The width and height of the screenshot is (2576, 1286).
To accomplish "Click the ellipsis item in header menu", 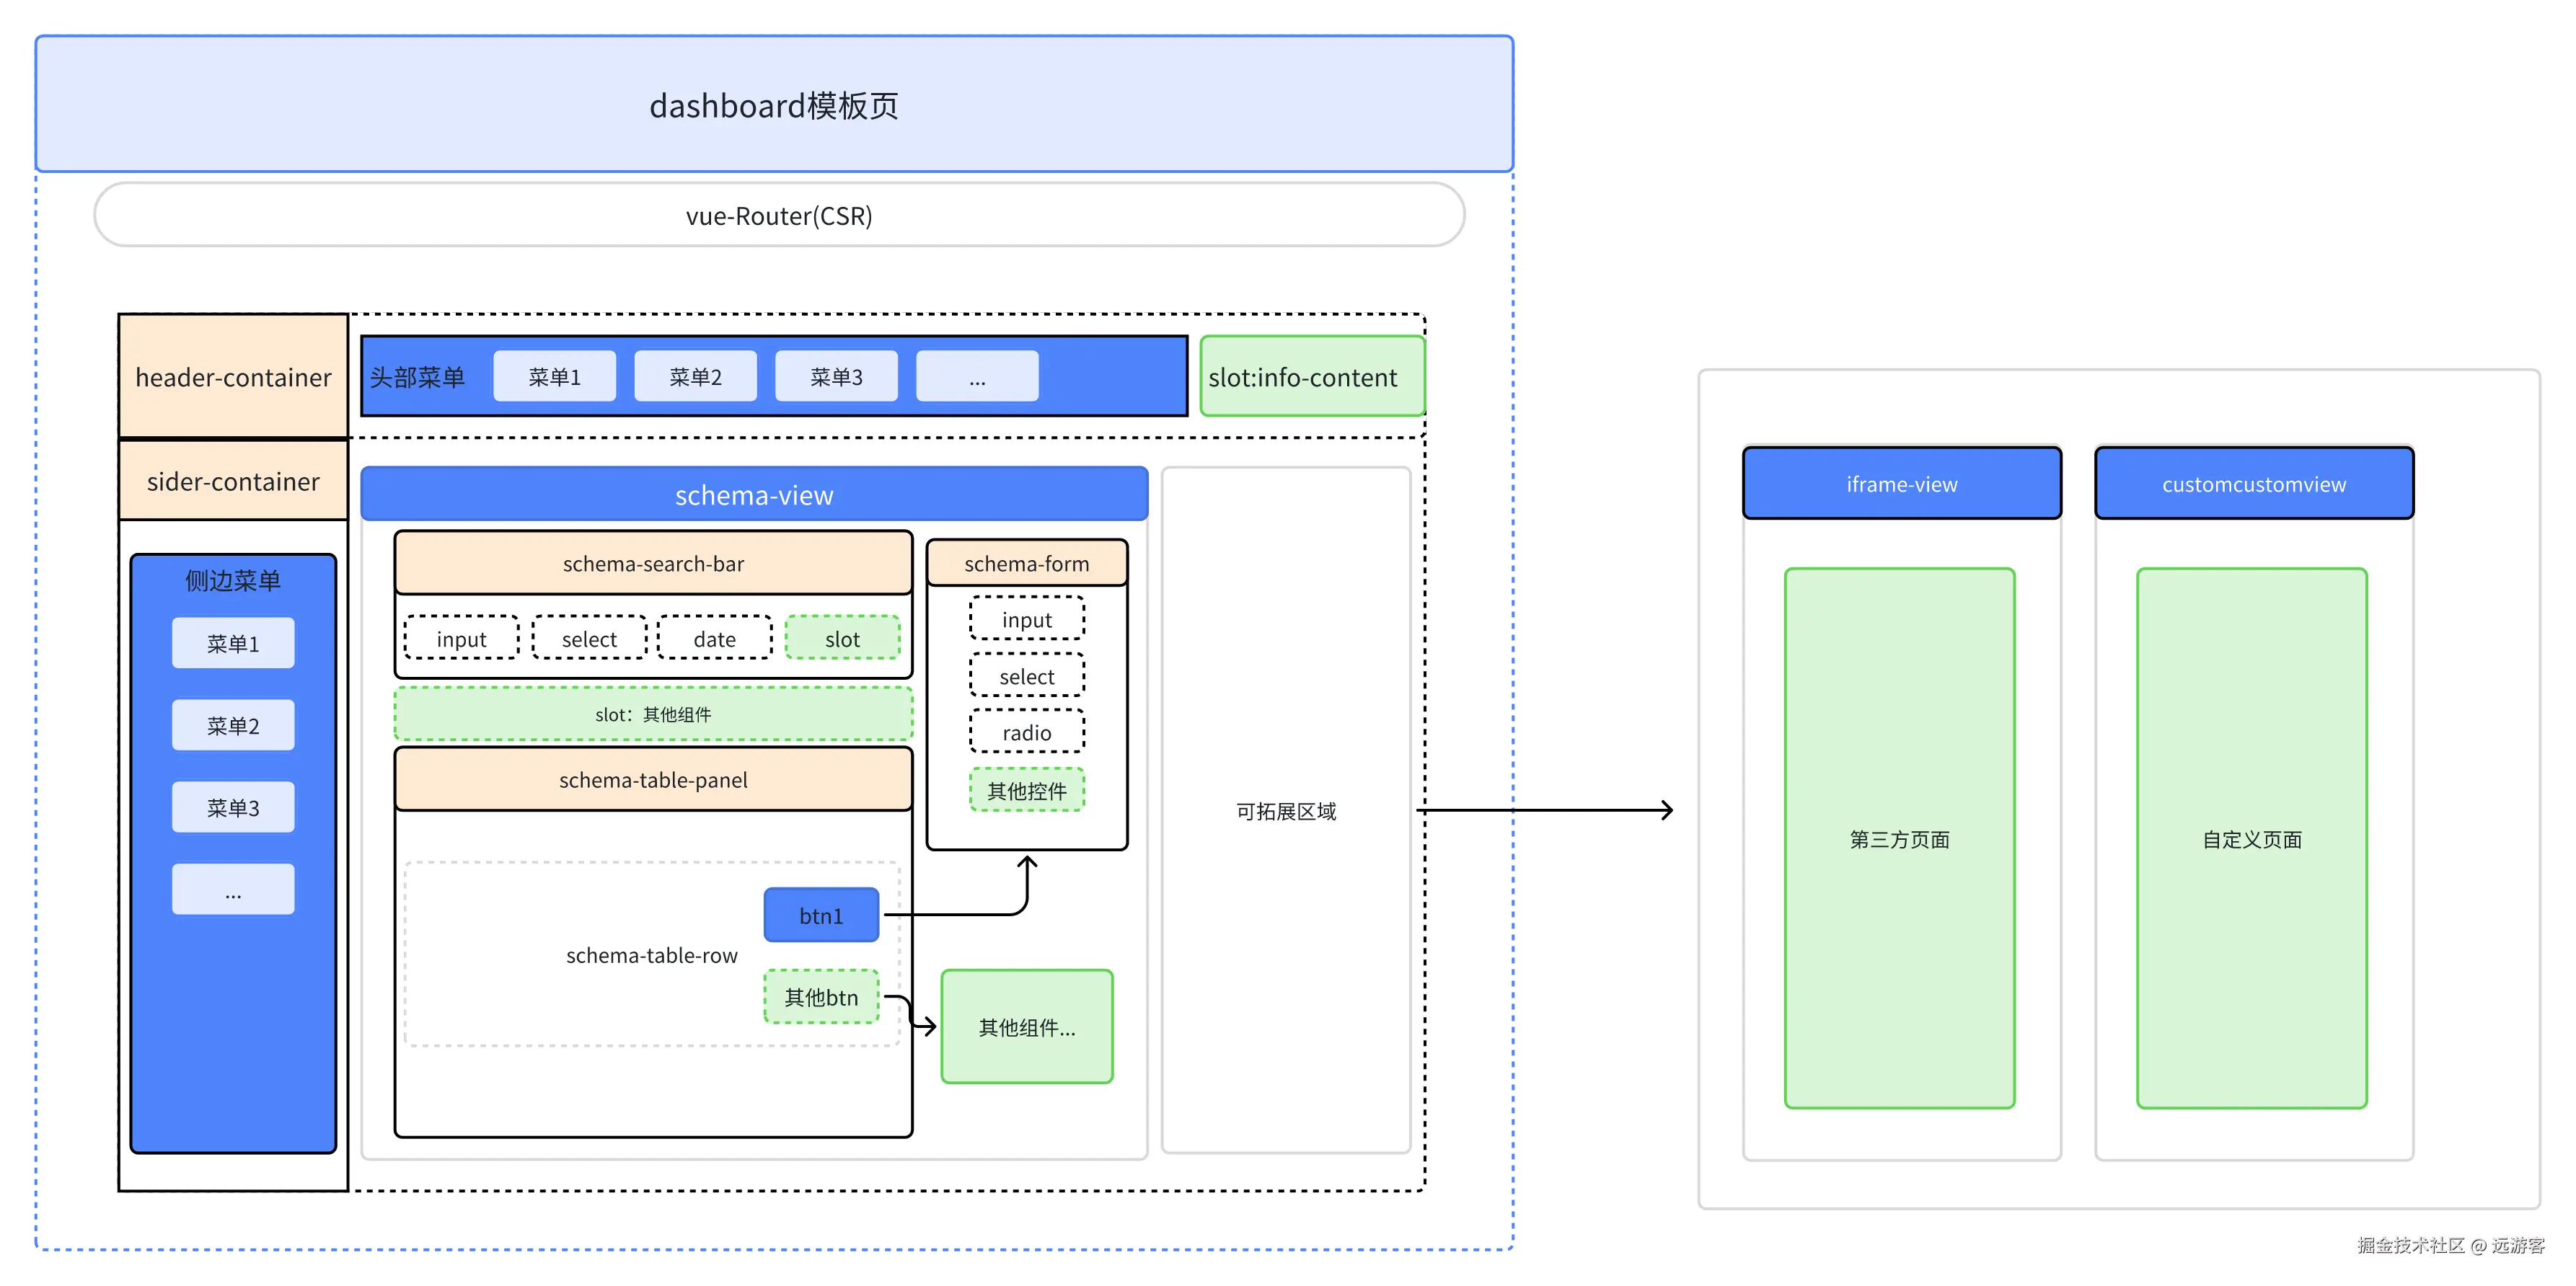I will click(977, 377).
